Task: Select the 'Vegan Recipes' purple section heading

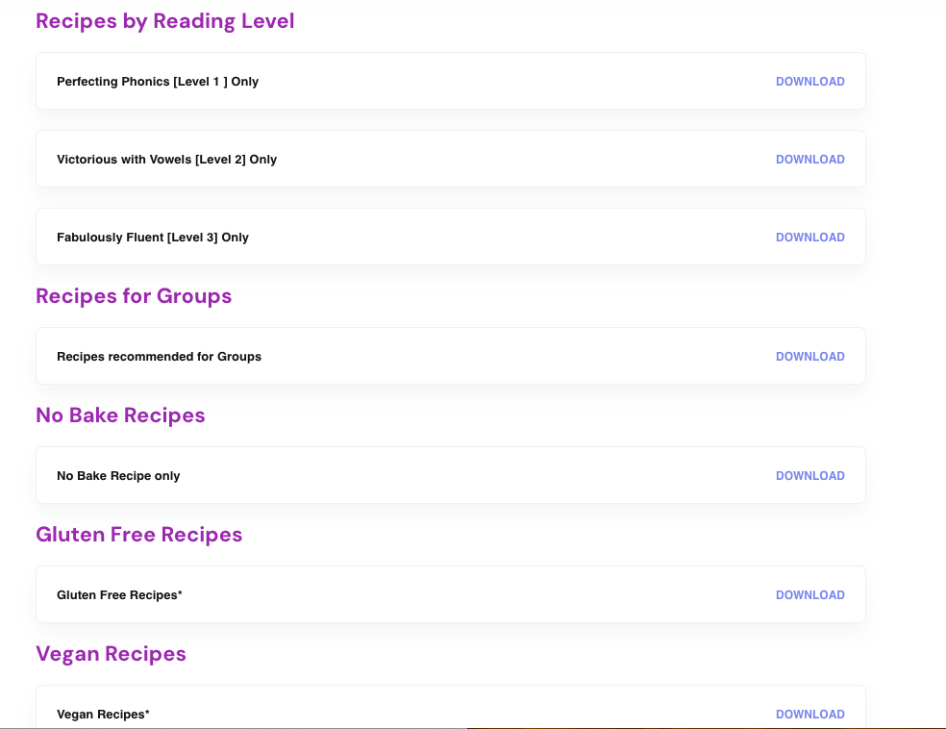Action: click(x=111, y=654)
